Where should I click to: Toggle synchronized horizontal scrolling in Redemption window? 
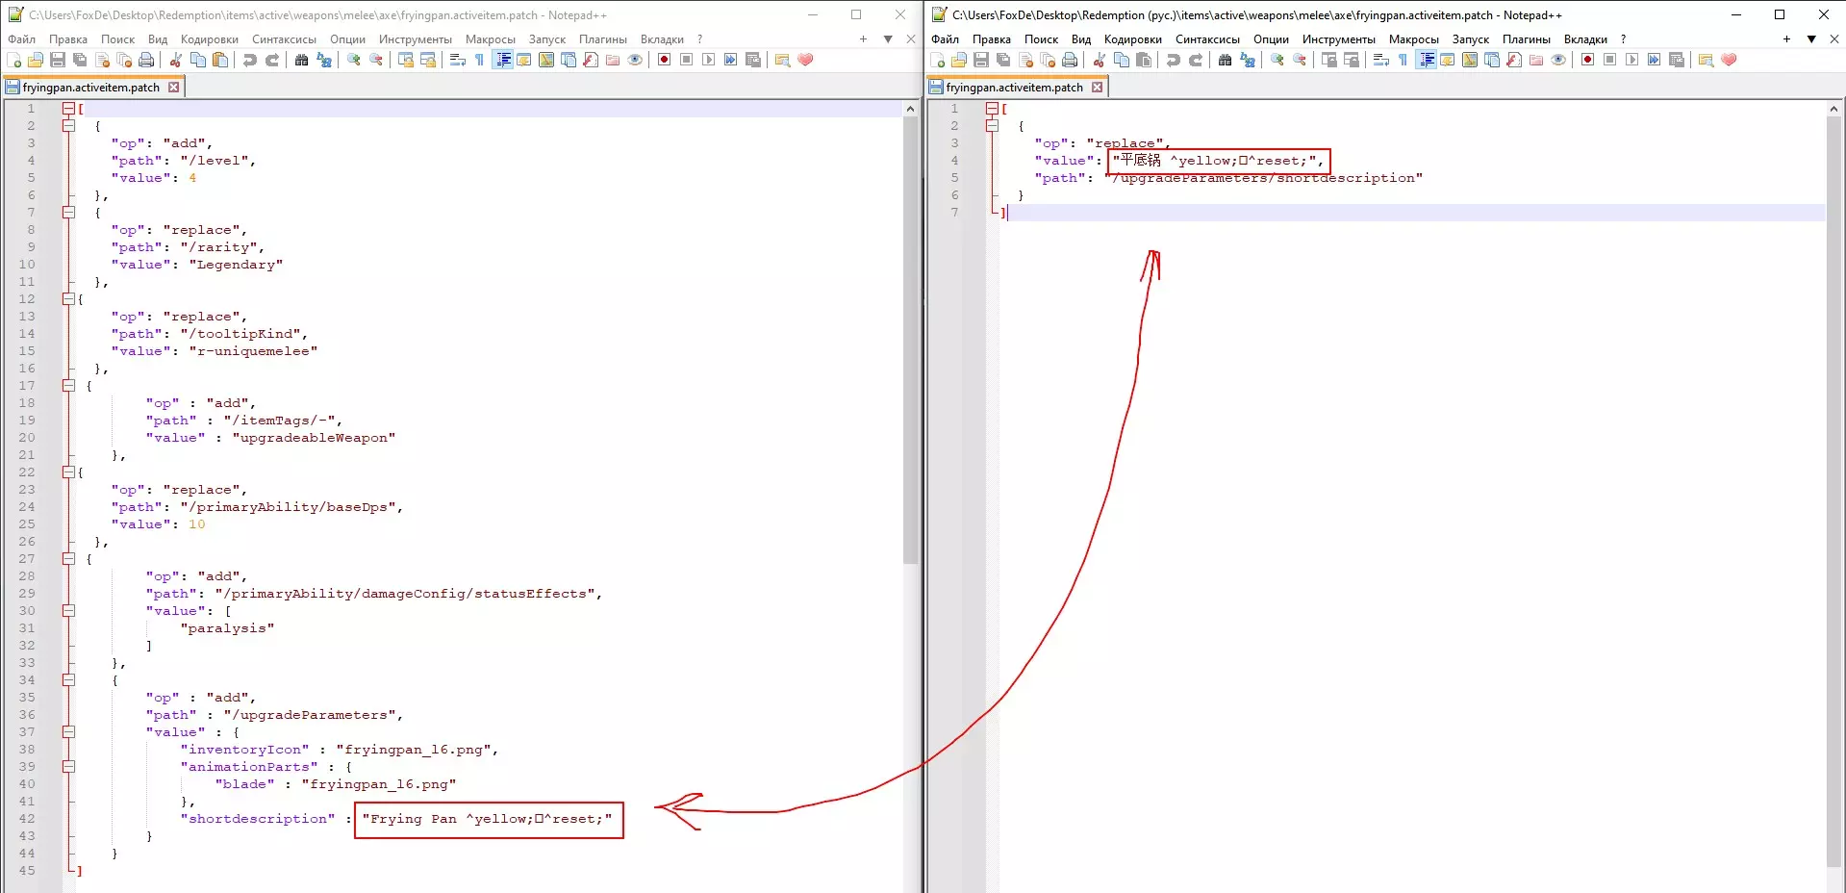[x=428, y=60]
